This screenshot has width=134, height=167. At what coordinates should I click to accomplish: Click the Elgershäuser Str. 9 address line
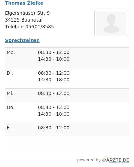pos(27,13)
